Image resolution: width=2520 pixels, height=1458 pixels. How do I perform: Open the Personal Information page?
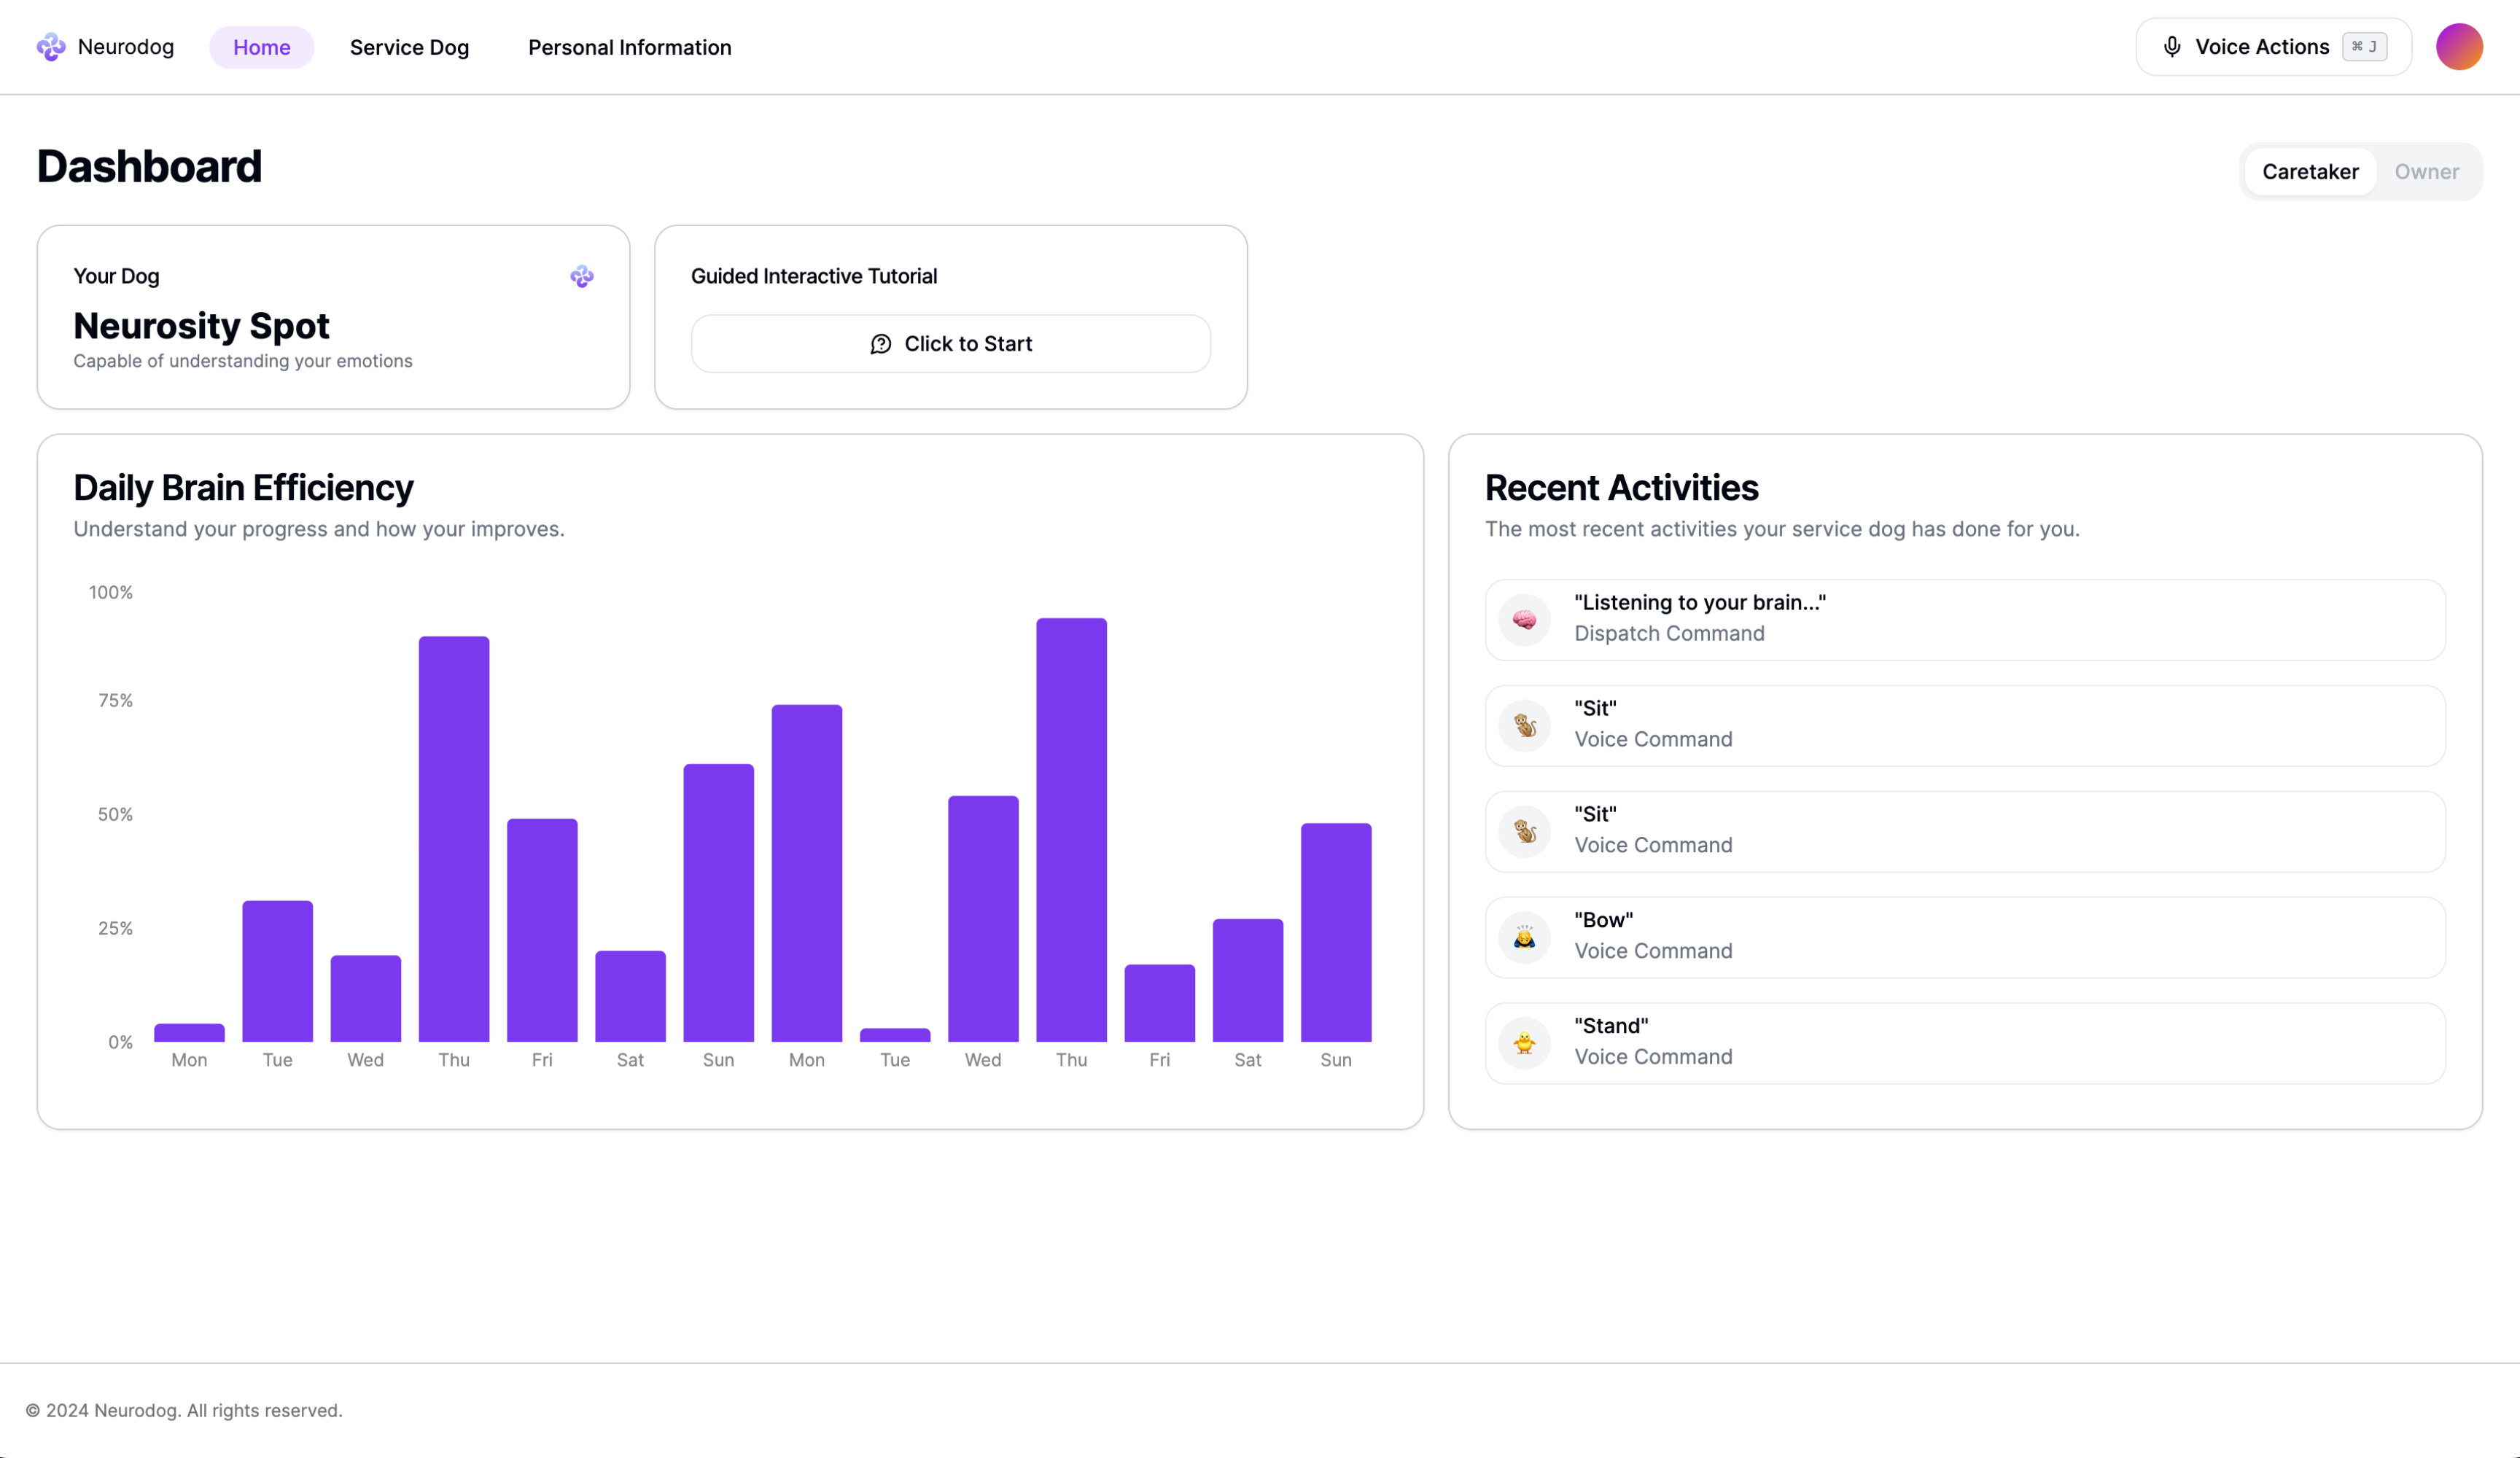(x=629, y=47)
